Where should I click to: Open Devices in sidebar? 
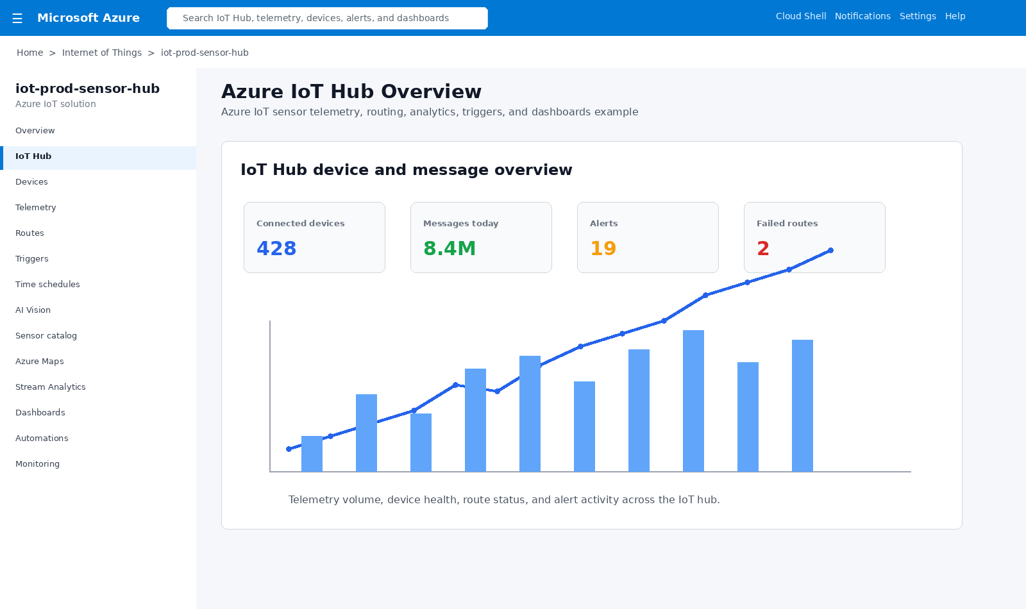(98, 182)
